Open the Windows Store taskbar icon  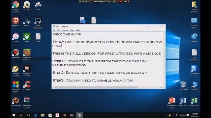point(50,115)
